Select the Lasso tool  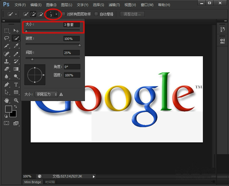(x=6, y=38)
